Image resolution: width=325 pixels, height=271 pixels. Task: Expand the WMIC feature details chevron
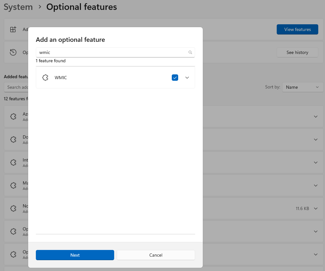click(x=187, y=78)
